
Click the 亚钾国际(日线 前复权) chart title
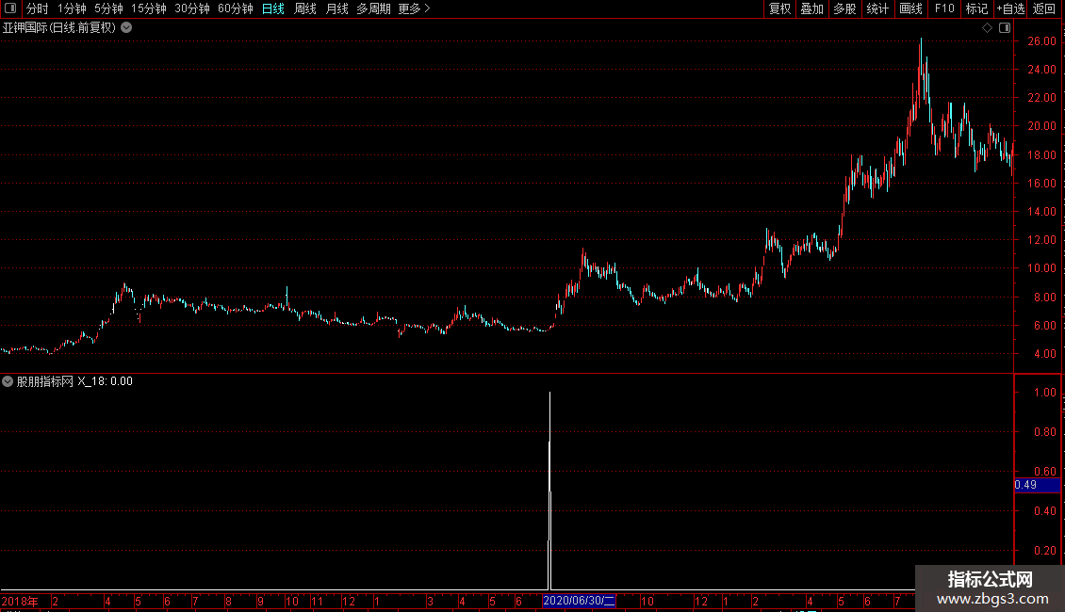pos(59,28)
